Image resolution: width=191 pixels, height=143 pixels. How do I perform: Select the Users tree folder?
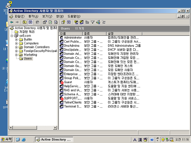click(x=28, y=59)
